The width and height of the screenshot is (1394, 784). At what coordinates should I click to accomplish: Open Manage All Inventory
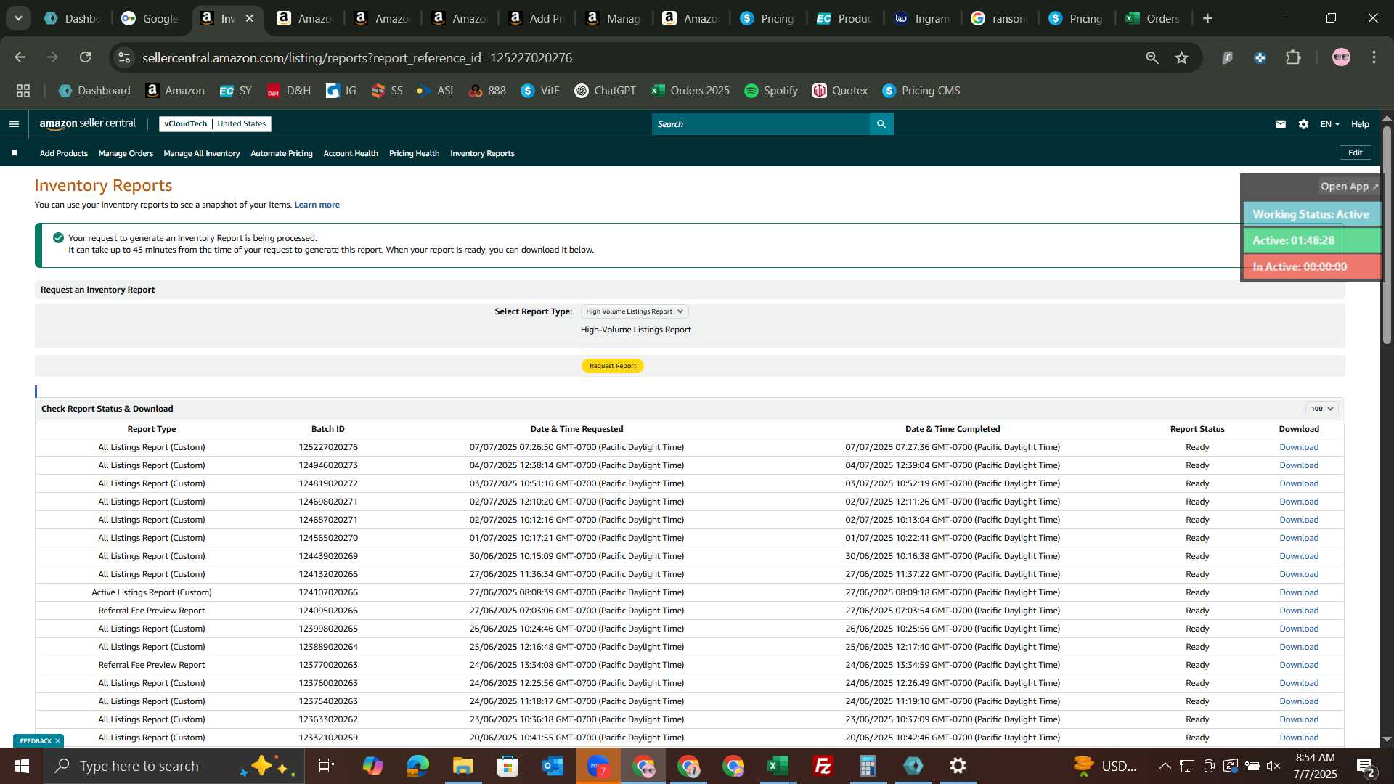(202, 153)
